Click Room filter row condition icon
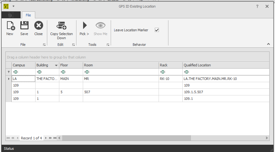Image resolution: width=275 pixels, height=152 pixels. tap(87, 72)
